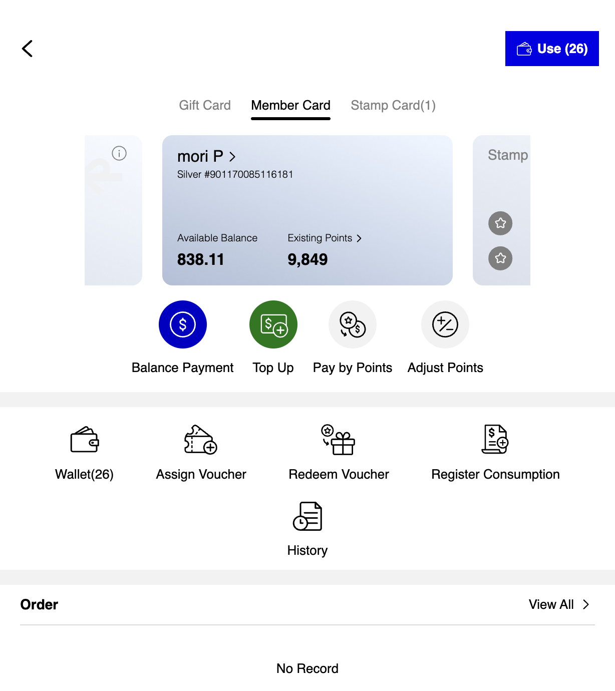
Task: Click the Balance Payment label
Action: pos(183,368)
